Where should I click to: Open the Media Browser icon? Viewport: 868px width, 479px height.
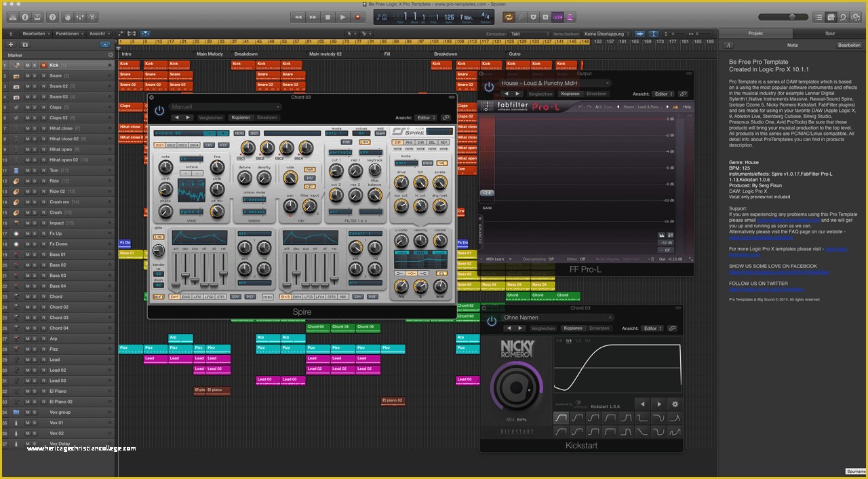[857, 16]
